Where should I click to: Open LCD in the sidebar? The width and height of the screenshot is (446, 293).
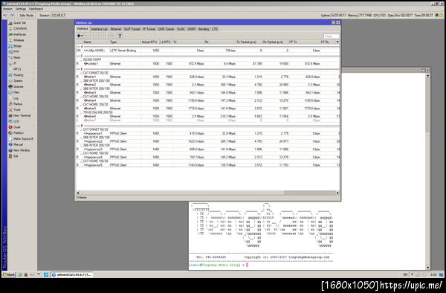click(16, 121)
